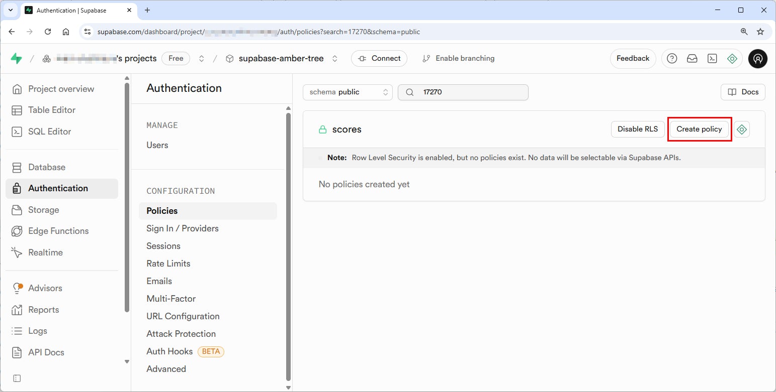The width and height of the screenshot is (776, 392).
Task: Select Sign In / Providers in Configuration
Action: 182,228
